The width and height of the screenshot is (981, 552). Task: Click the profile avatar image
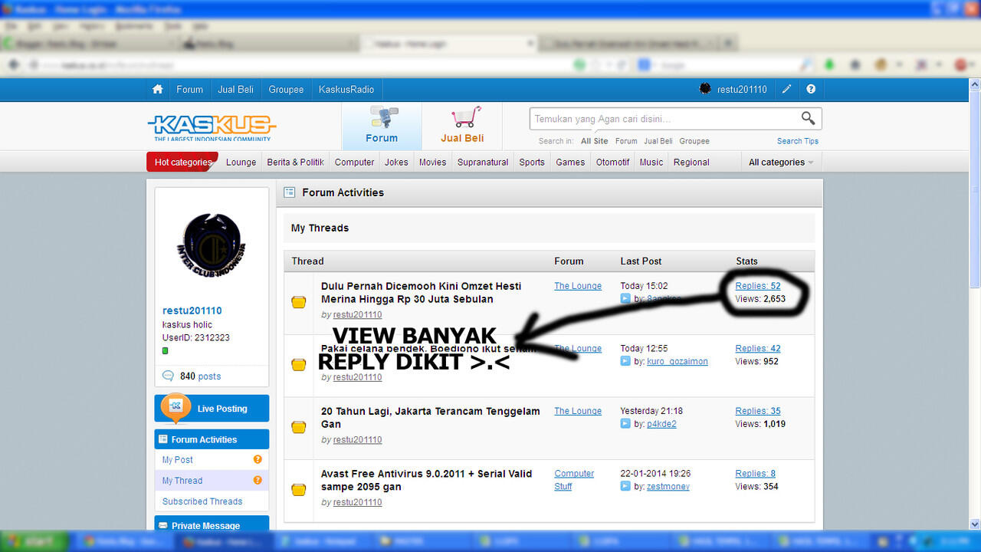[x=212, y=245]
